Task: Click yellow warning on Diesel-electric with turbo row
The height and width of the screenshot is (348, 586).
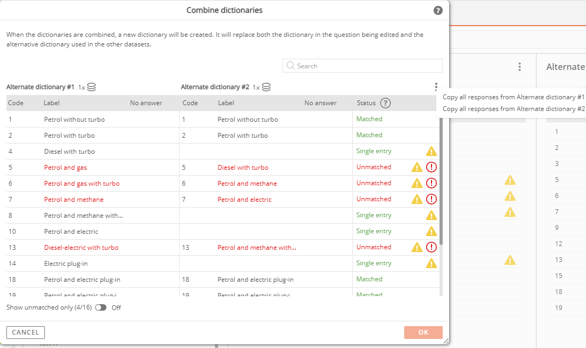Action: tap(417, 247)
